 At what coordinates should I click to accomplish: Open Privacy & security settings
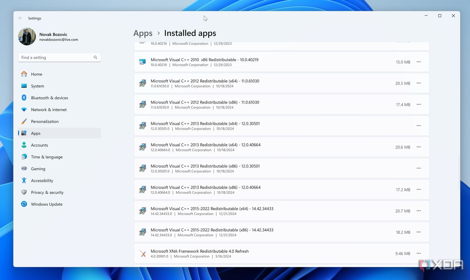pos(60,192)
